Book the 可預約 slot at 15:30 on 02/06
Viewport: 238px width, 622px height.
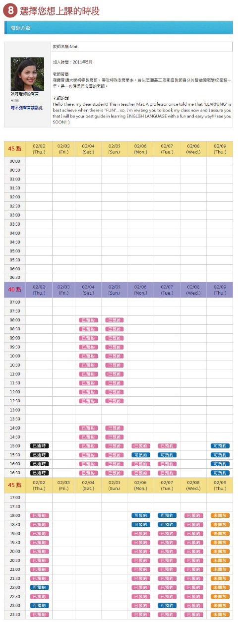[x=141, y=455]
